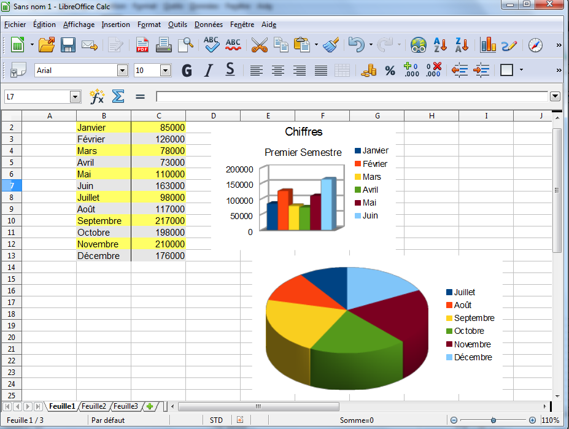
Task: Open the Insert Chart tool
Action: coord(488,45)
